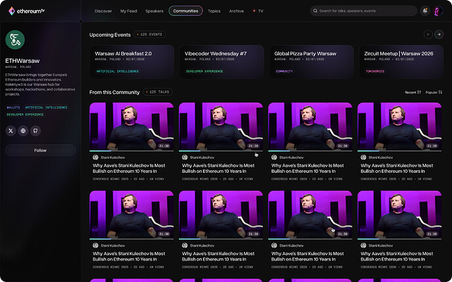Click the search magnifier icon
Viewport: 452px width, 282px height.
pos(315,11)
